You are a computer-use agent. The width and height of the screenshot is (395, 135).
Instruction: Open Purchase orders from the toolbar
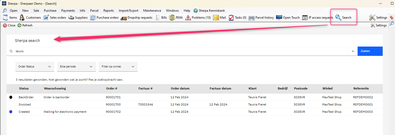pos(104,18)
